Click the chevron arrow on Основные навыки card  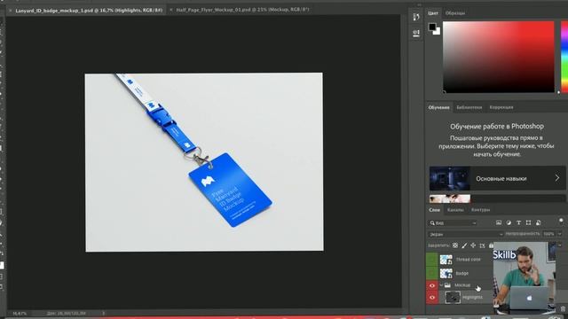click(557, 178)
